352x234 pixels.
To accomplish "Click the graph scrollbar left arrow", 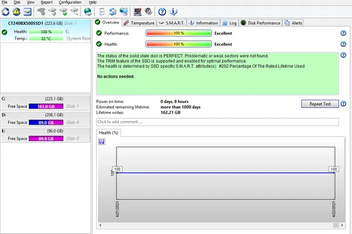I will (x=100, y=225).
